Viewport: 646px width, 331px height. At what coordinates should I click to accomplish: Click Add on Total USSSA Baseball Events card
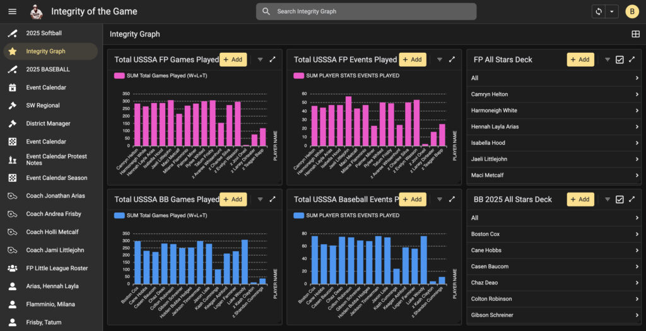413,199
